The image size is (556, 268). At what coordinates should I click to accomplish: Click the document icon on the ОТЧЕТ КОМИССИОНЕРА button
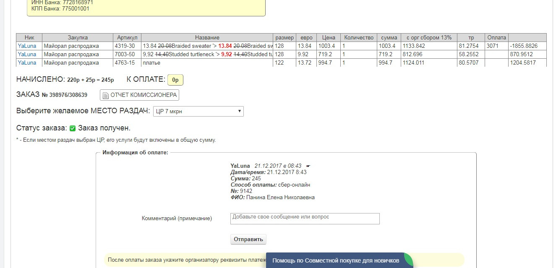[x=106, y=95]
